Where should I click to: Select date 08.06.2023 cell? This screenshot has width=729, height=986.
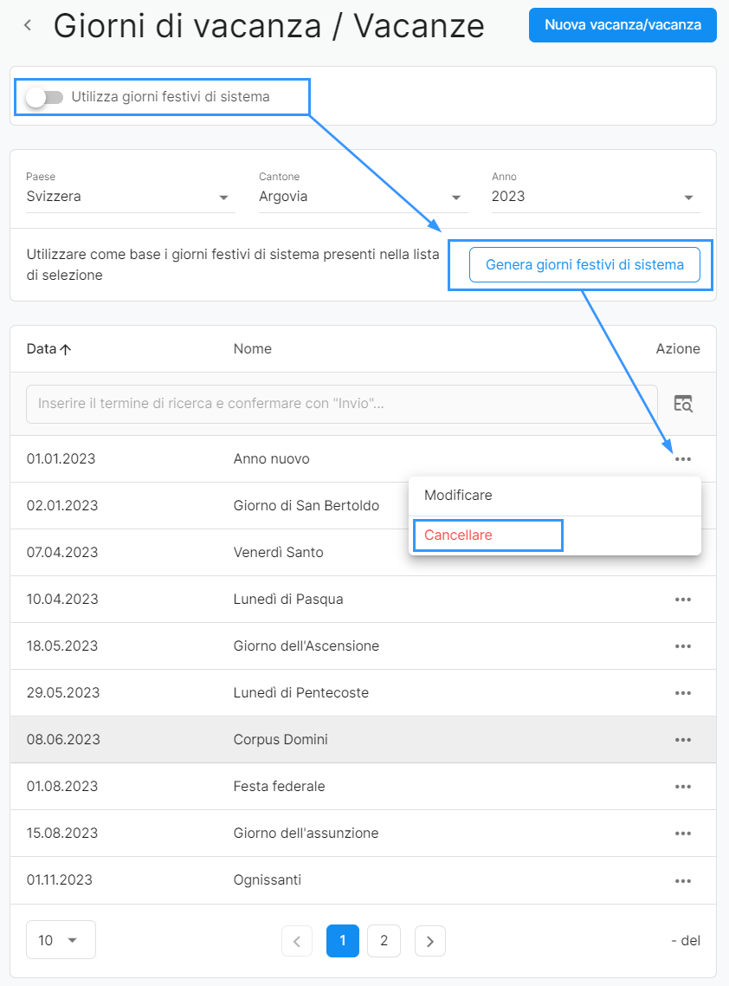pyautogui.click(x=63, y=740)
